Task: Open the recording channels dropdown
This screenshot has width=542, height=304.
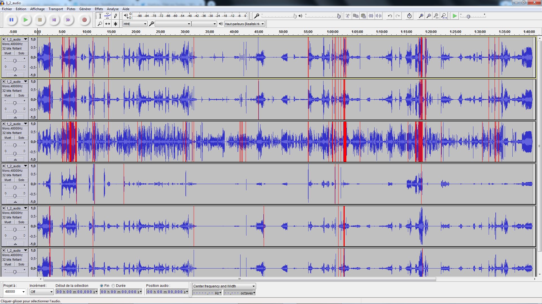Action: [x=204, y=24]
